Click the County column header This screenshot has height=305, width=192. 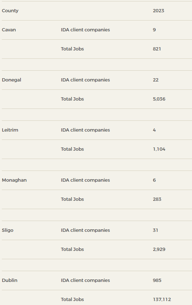10,11
